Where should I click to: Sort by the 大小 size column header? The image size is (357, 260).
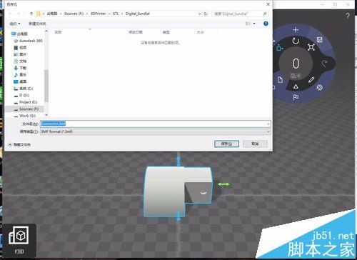pos(201,32)
